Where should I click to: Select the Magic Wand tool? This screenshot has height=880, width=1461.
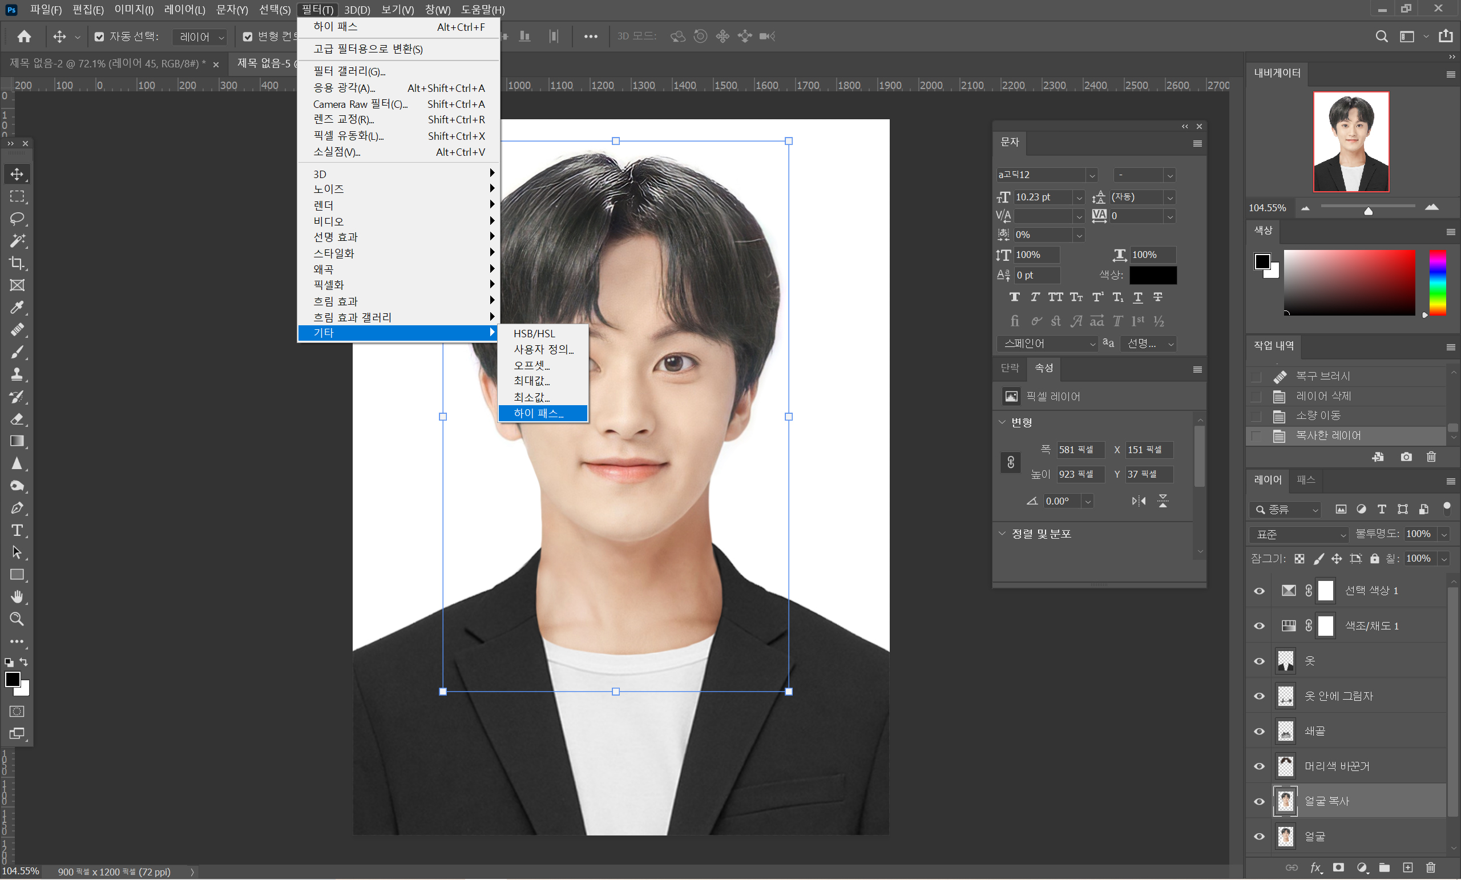click(x=17, y=241)
